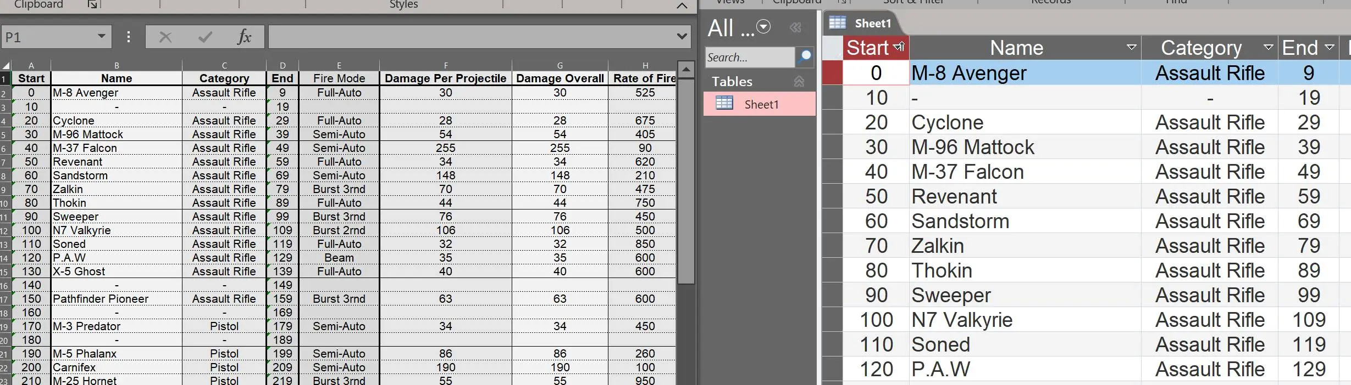Collapse the Tables group in Access
This screenshot has width=1351, height=385.
(x=799, y=81)
